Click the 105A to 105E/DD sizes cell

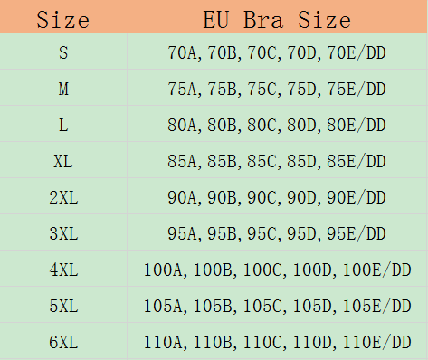pyautogui.click(x=277, y=305)
